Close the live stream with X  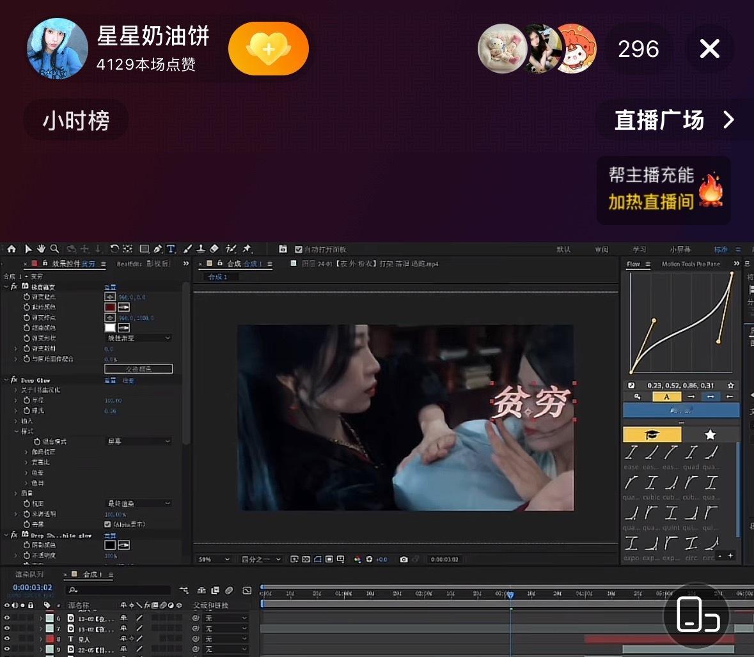710,49
